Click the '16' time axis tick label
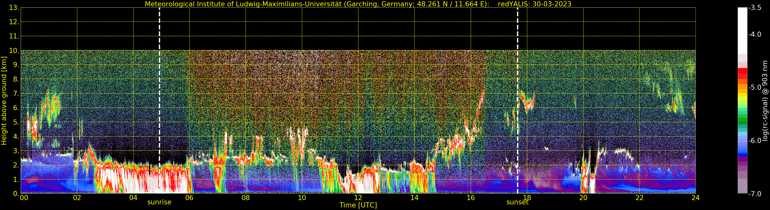Image resolution: width=770 pixels, height=210 pixels. coord(471,198)
